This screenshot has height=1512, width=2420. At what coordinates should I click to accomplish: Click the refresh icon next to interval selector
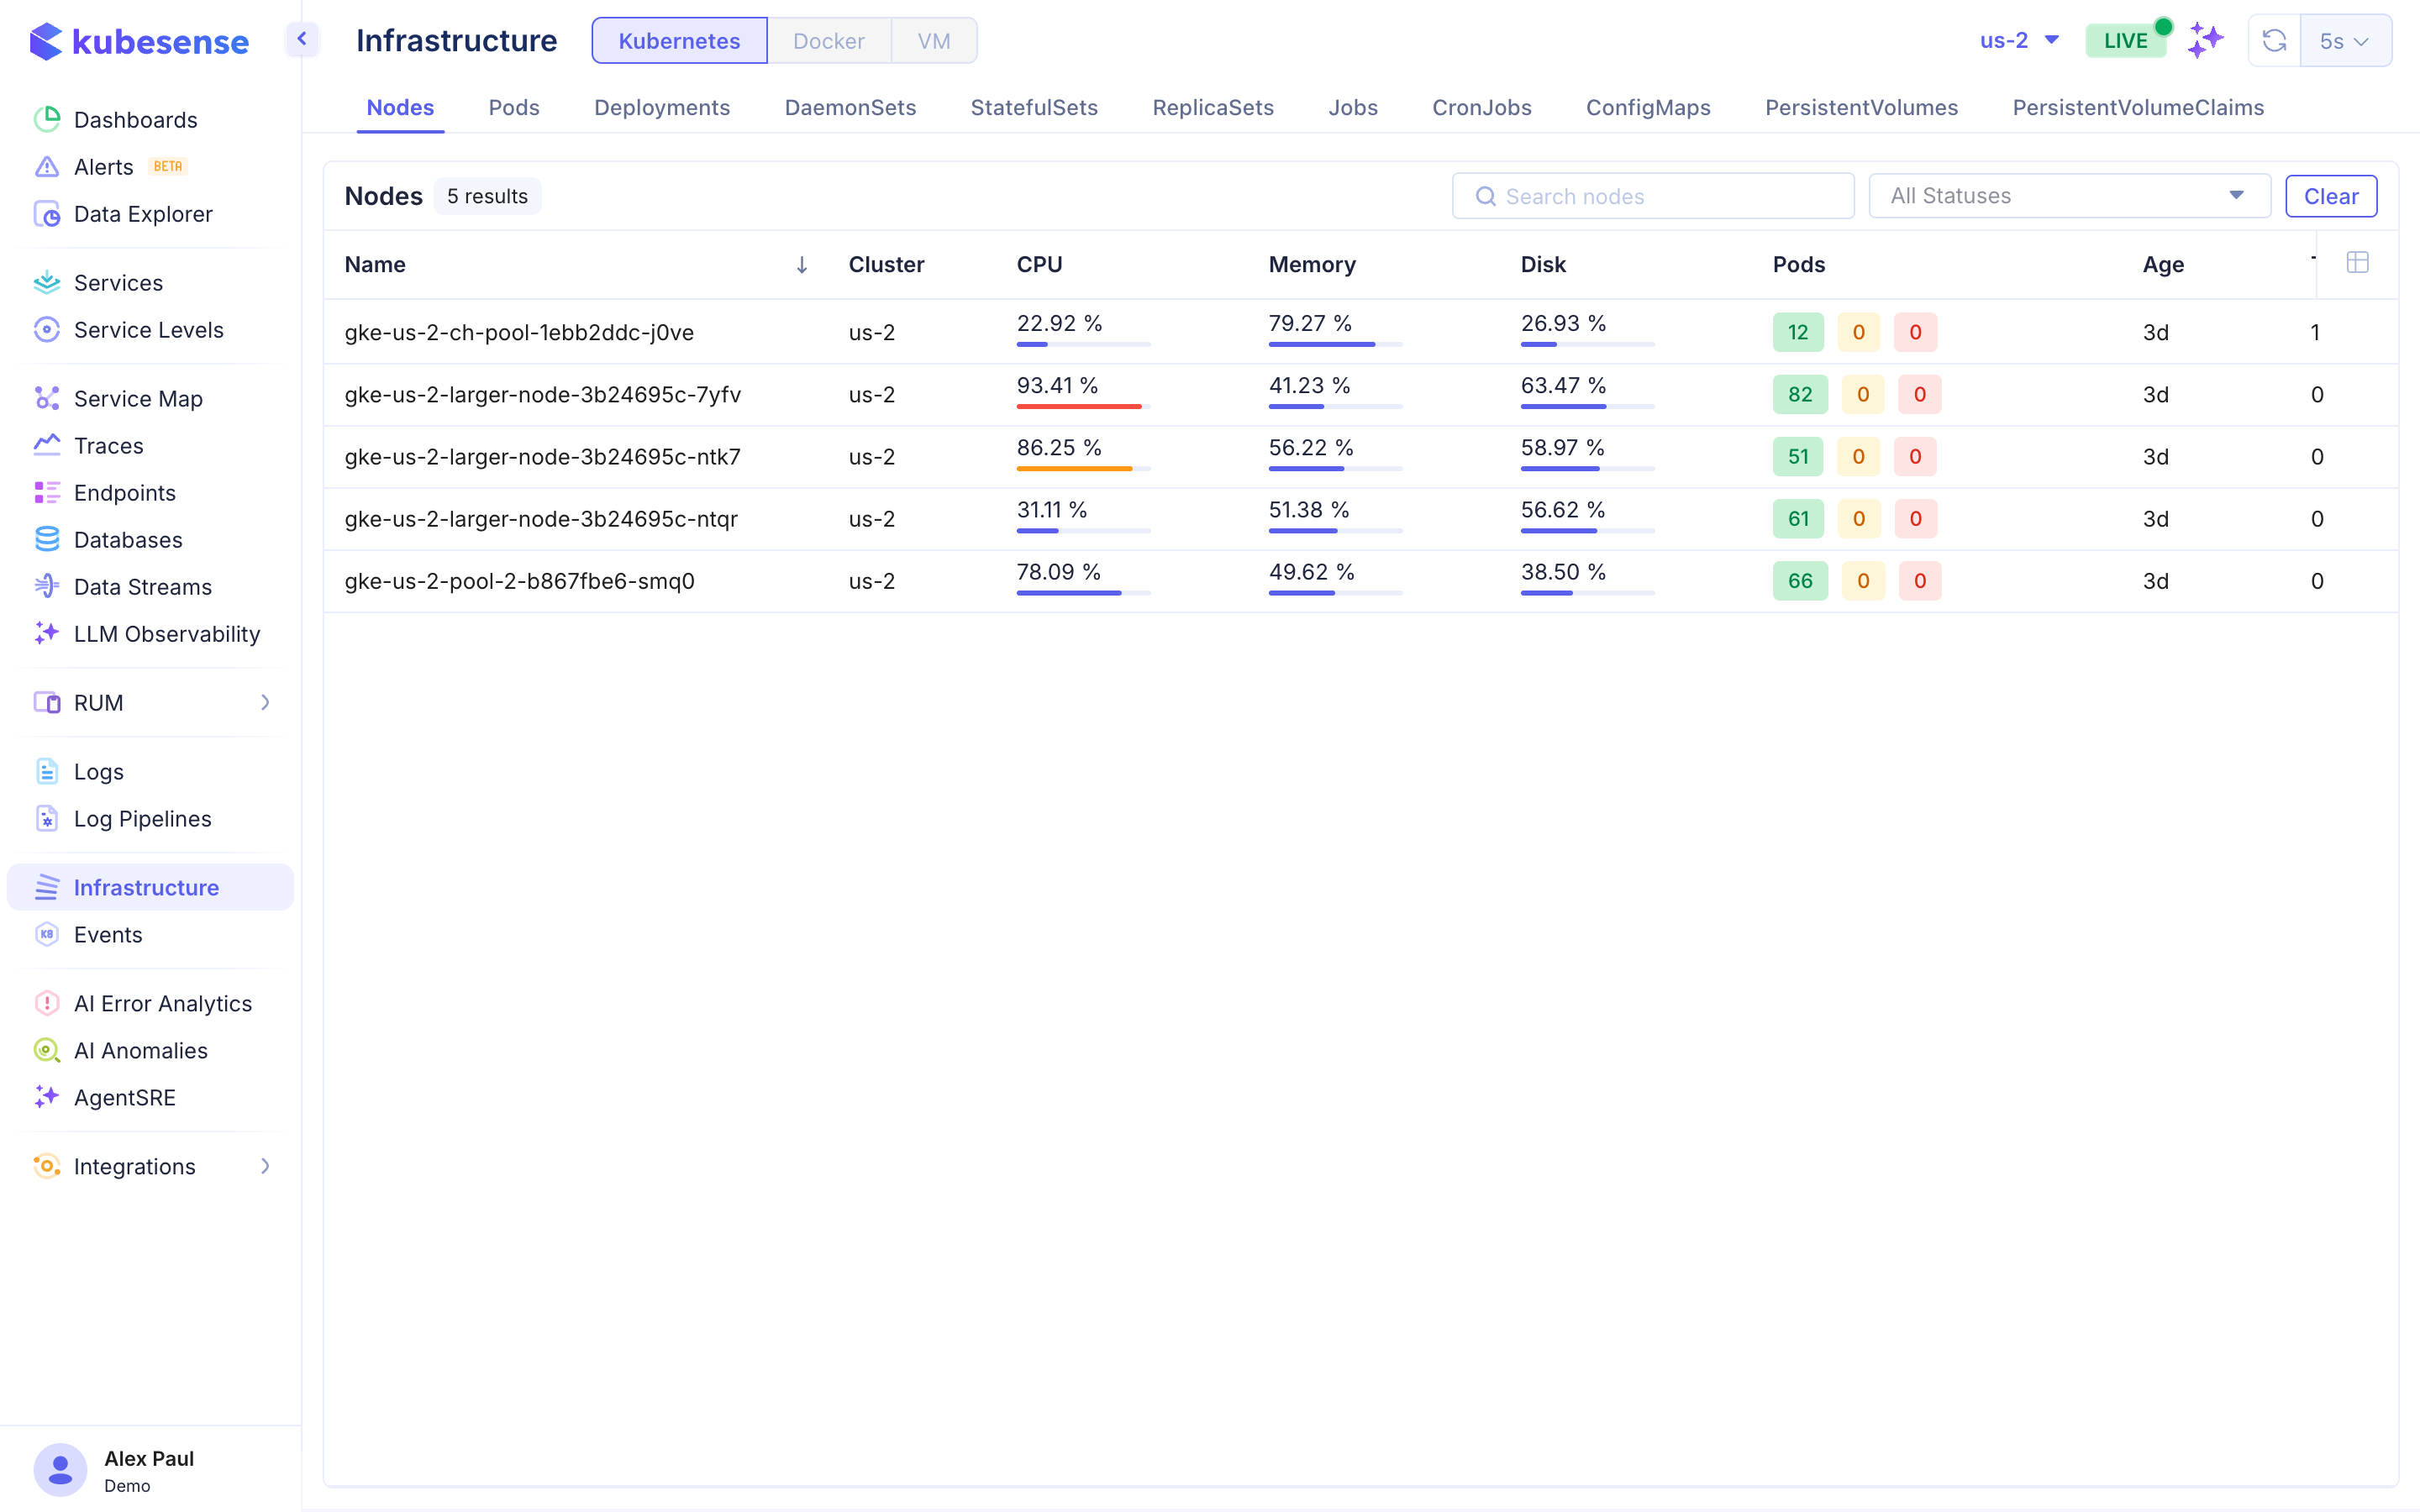coord(2274,40)
